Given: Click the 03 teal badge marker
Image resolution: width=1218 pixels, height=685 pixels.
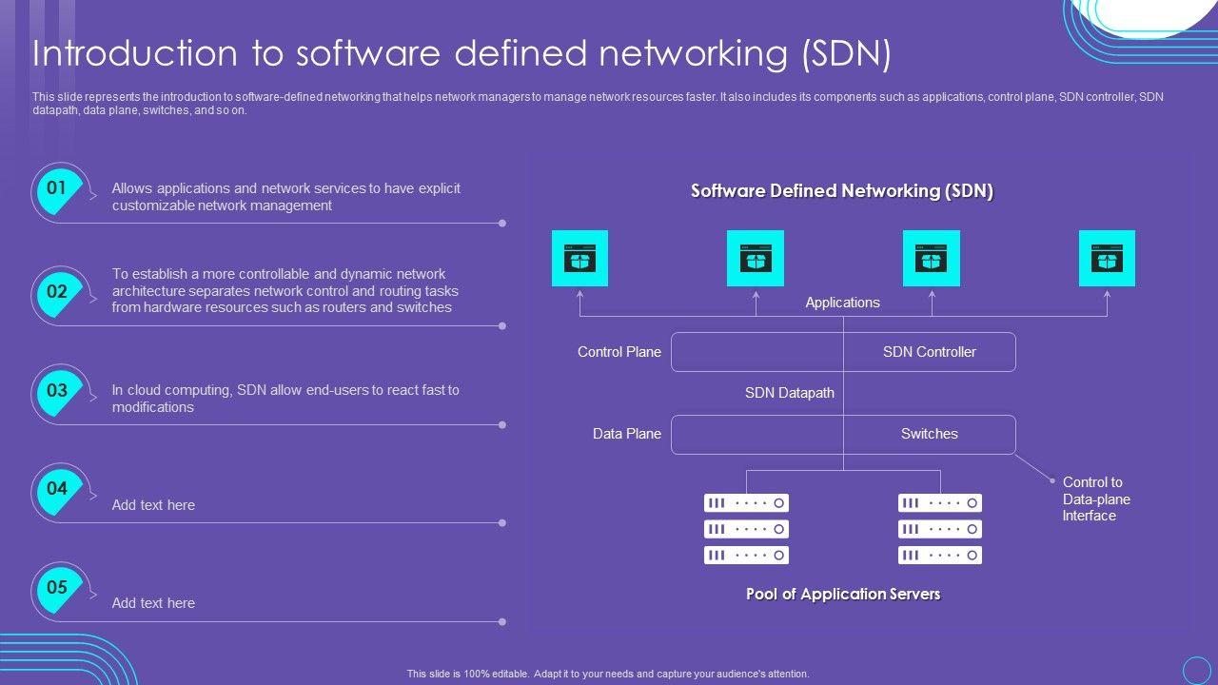Looking at the screenshot, I should click(x=58, y=391).
